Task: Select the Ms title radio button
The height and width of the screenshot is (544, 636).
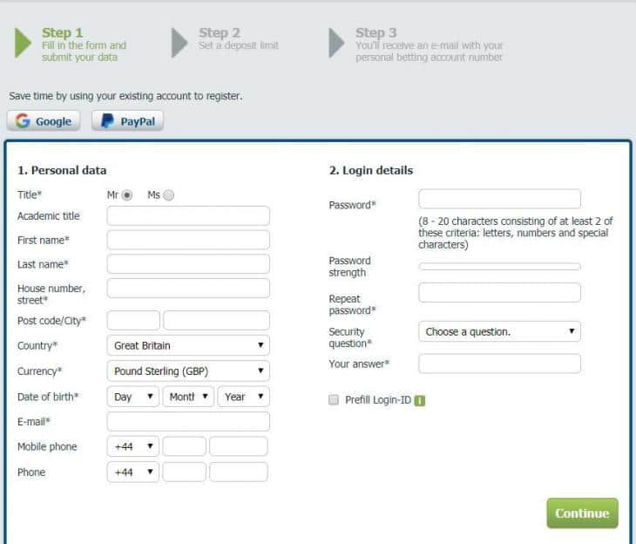Action: (169, 195)
